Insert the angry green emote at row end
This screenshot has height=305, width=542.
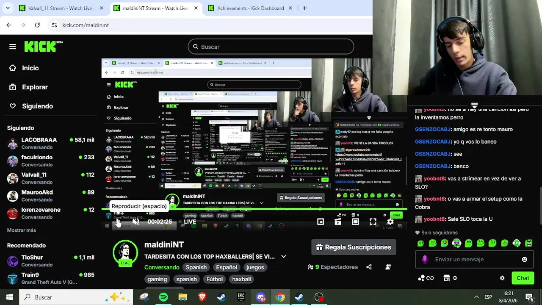point(529,243)
